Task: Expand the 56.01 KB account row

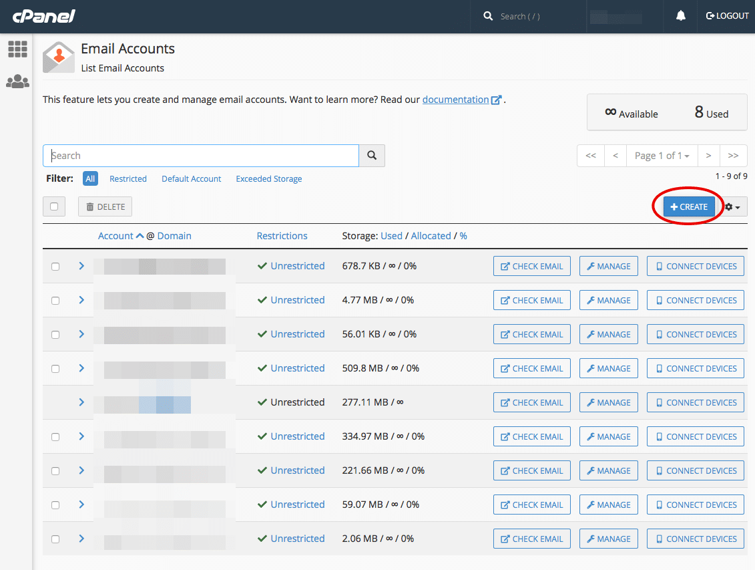Action: pyautogui.click(x=81, y=334)
